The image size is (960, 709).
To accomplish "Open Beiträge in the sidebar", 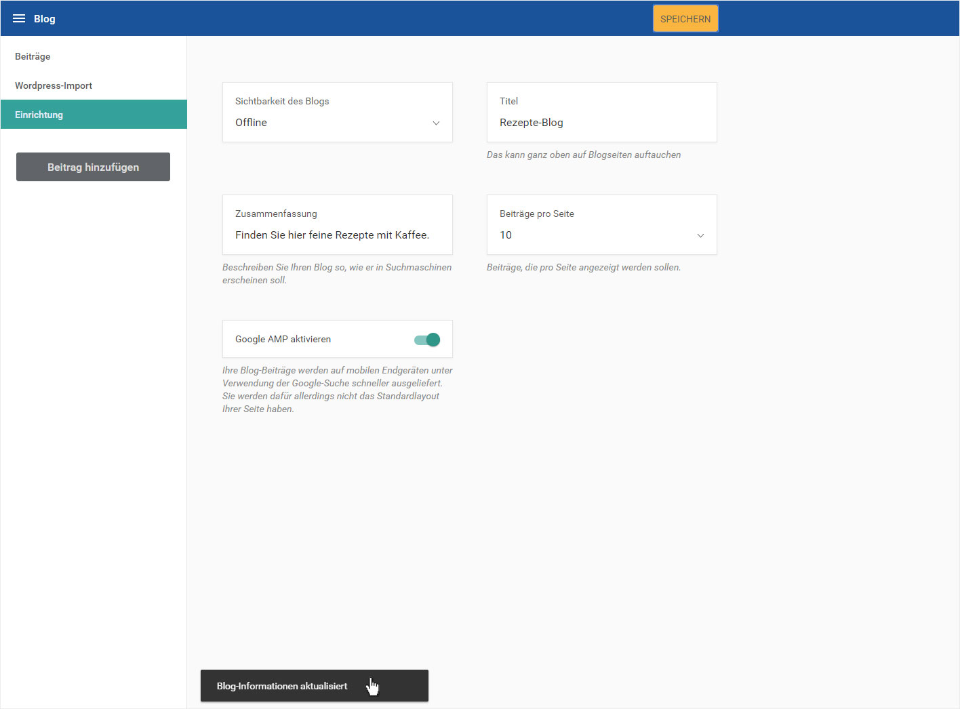I will point(94,56).
